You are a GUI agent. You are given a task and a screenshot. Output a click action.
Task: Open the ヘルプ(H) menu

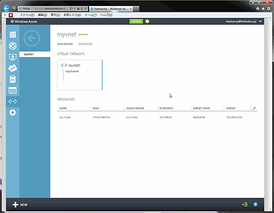[x=106, y=15]
